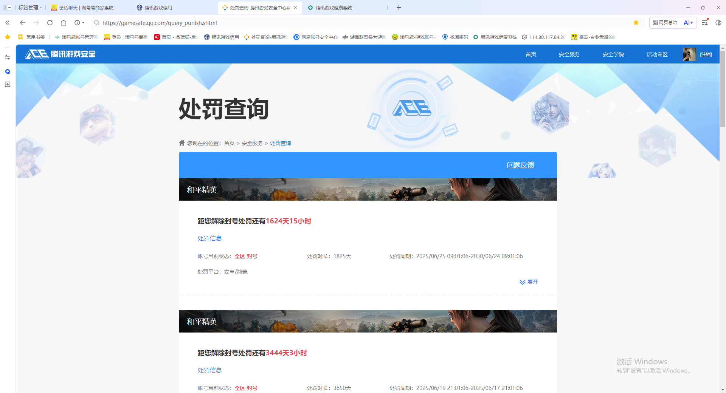
Task: Click the blue Q icon in sidebar
Action: point(8,71)
